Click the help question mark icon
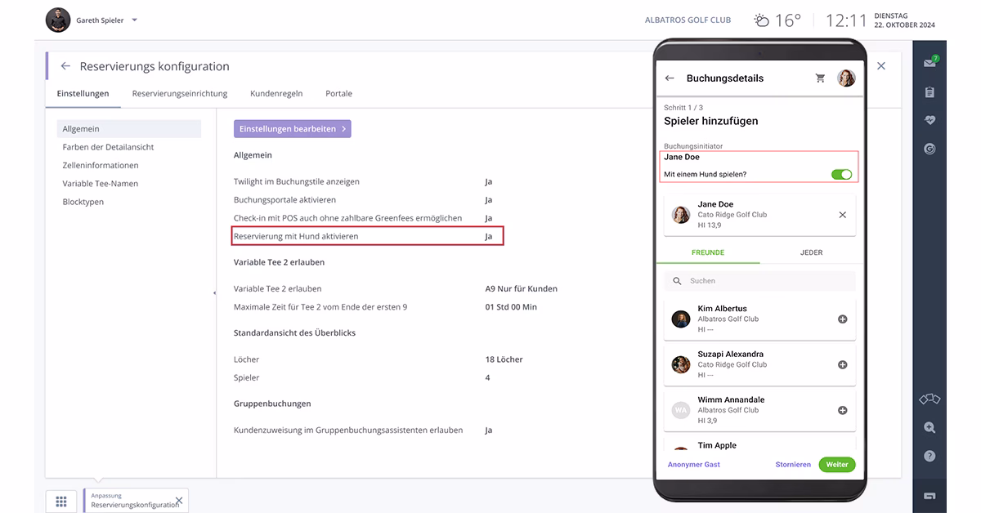981x513 pixels. point(929,456)
